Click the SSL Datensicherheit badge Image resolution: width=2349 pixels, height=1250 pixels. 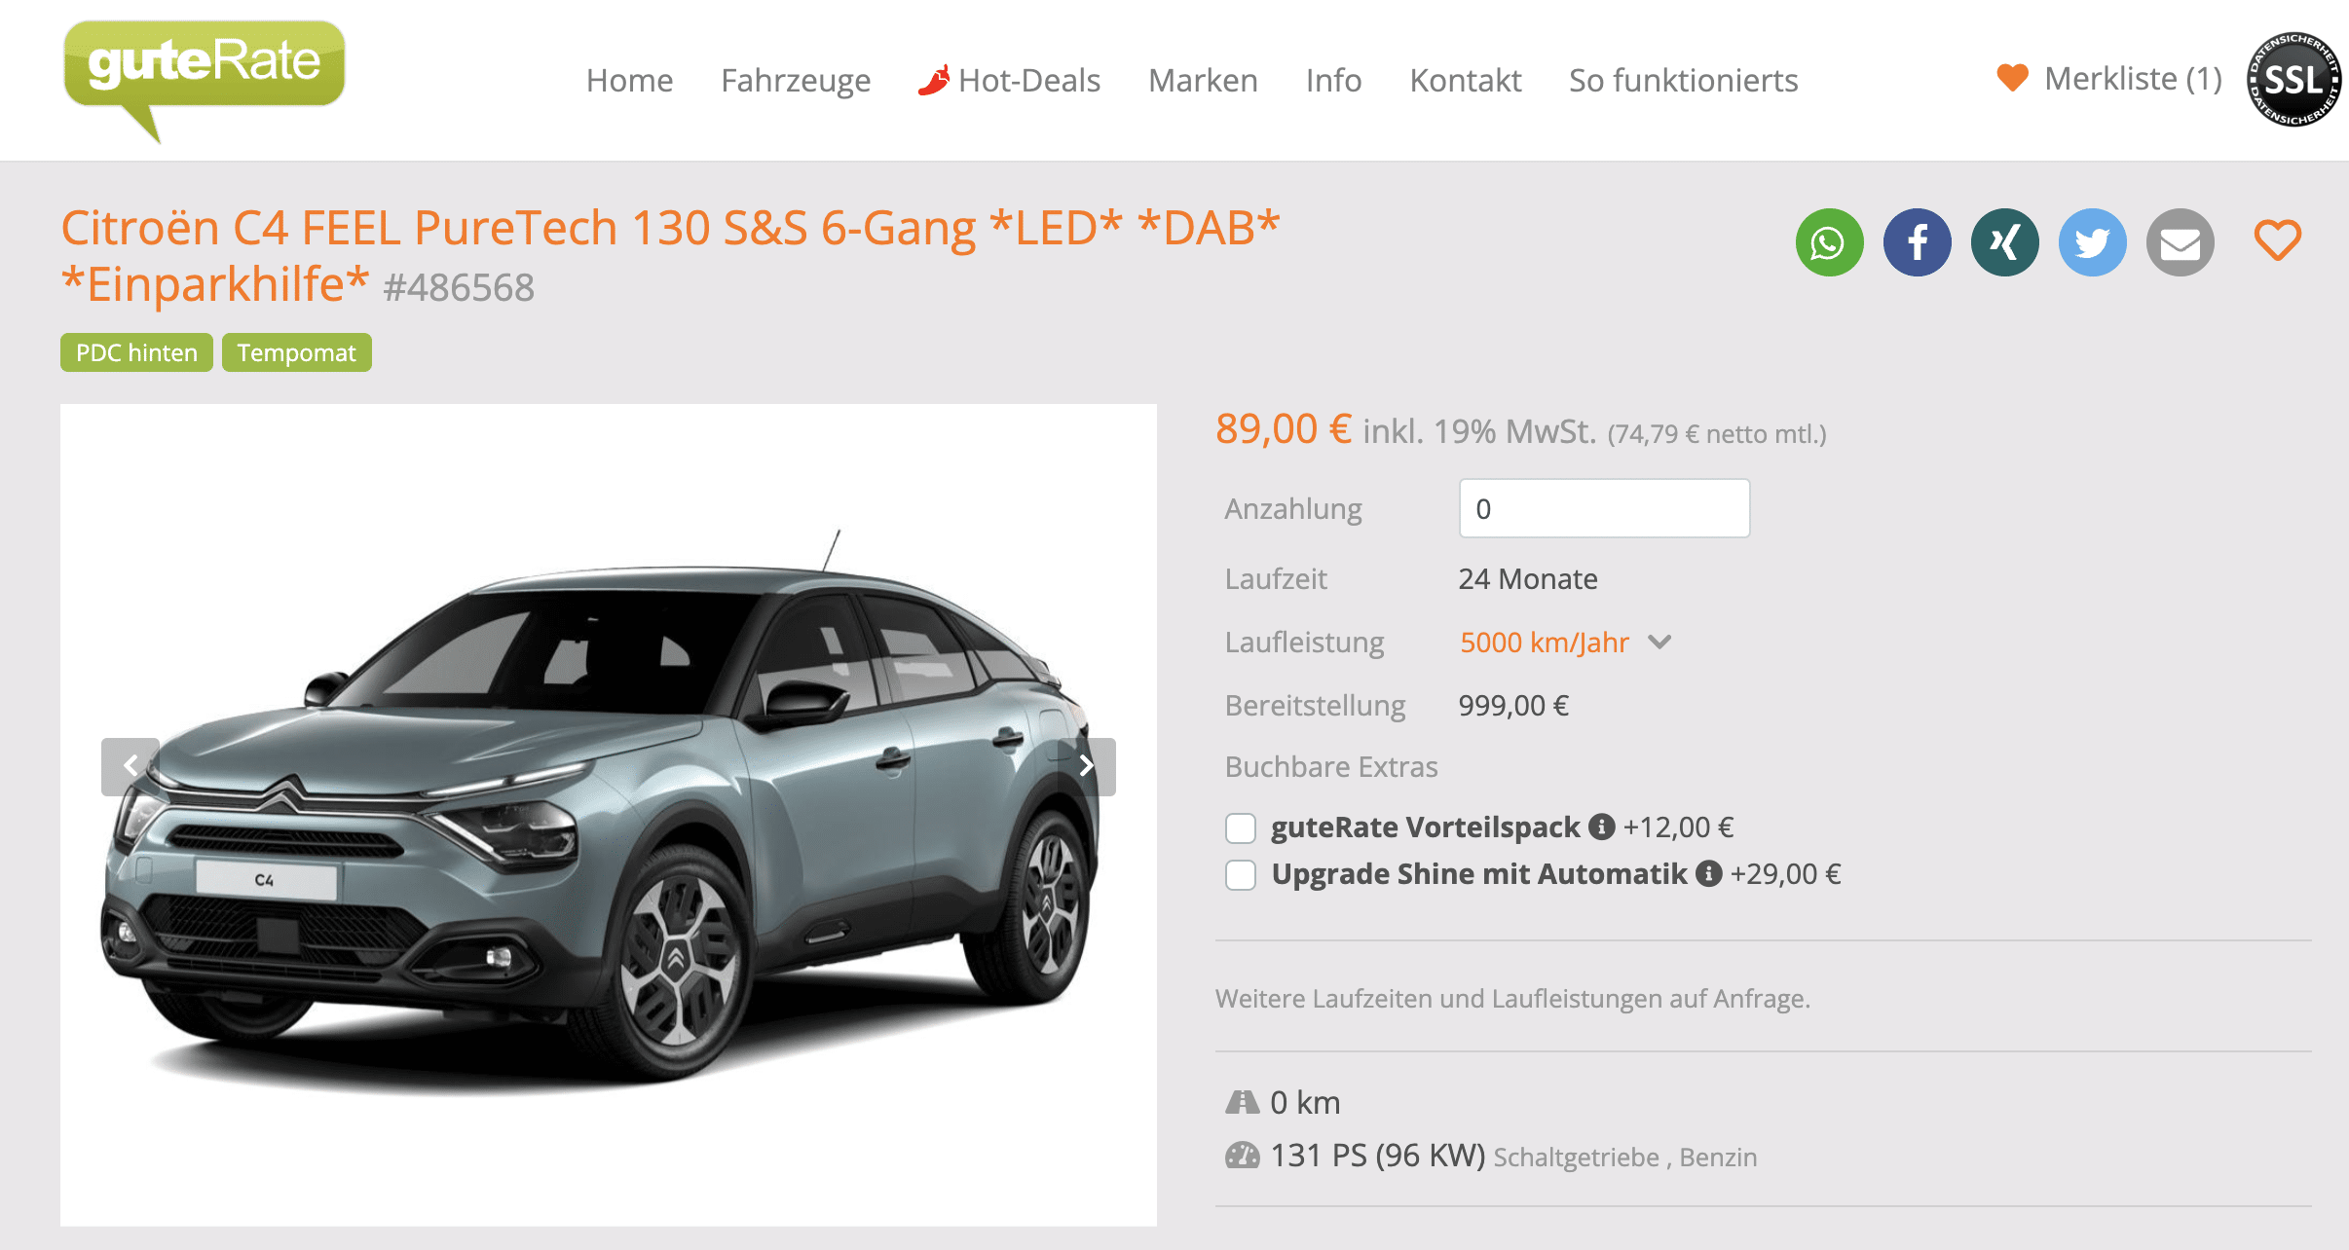[2293, 80]
